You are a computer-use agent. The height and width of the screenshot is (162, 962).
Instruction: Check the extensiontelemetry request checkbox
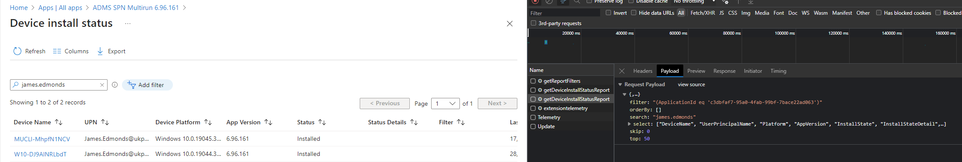(533, 108)
